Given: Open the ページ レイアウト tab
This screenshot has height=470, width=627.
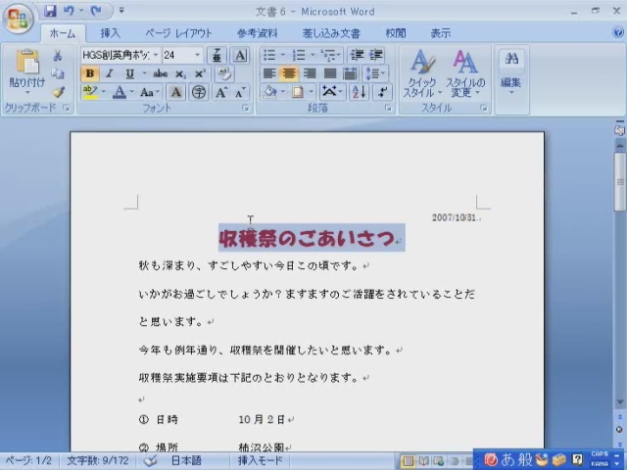Looking at the screenshot, I should coord(179,33).
